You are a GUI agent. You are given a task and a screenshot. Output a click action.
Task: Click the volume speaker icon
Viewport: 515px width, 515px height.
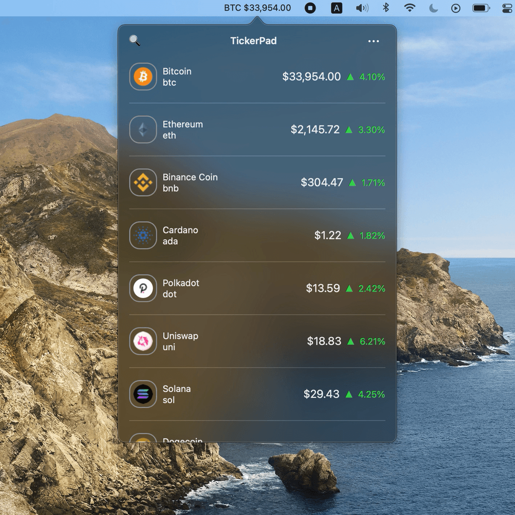[x=362, y=8]
